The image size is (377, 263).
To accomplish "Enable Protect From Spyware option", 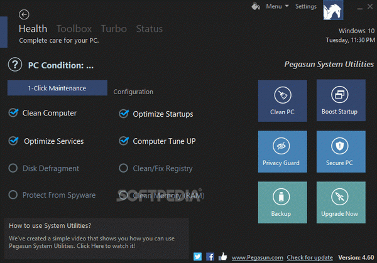I will pyautogui.click(x=13, y=195).
